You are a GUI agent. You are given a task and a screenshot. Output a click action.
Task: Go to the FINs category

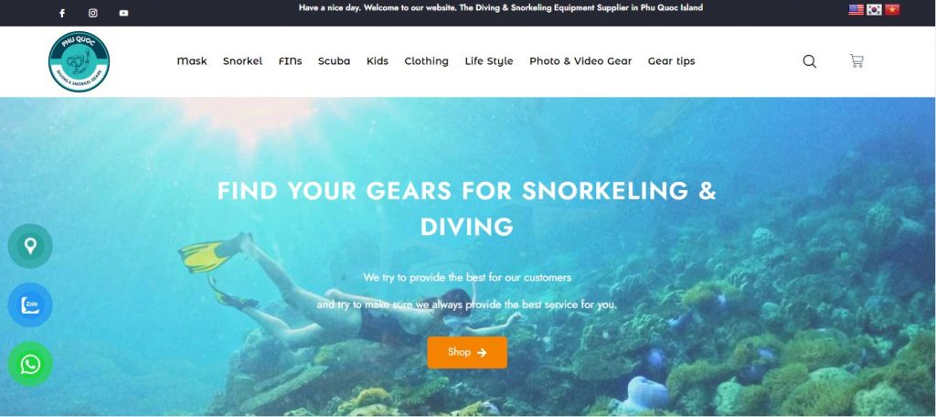tap(290, 61)
